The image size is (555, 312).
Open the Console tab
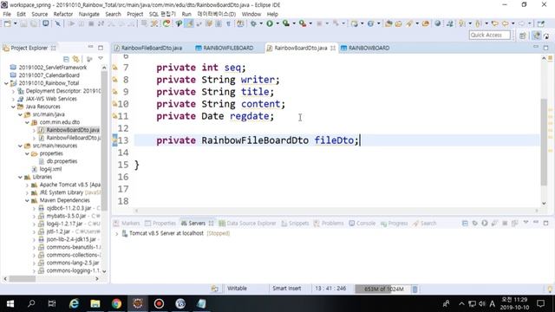coord(362,224)
